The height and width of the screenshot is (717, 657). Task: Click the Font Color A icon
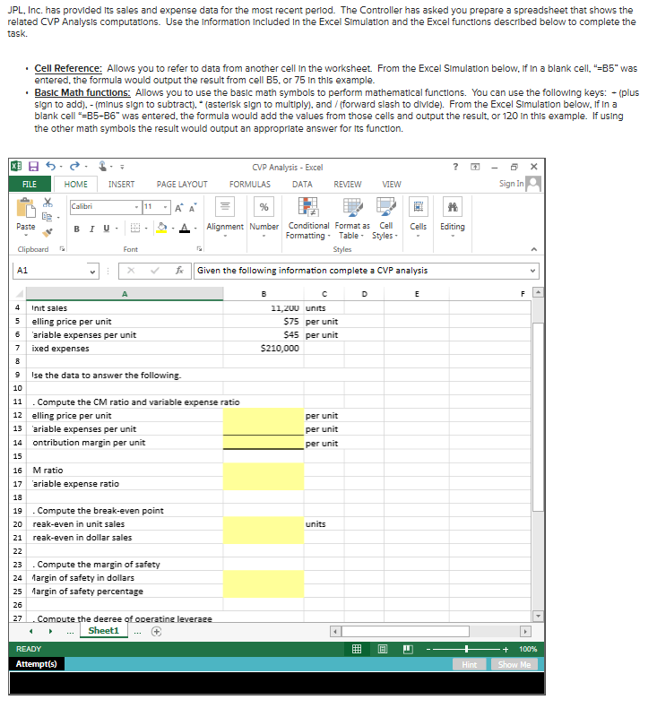185,228
